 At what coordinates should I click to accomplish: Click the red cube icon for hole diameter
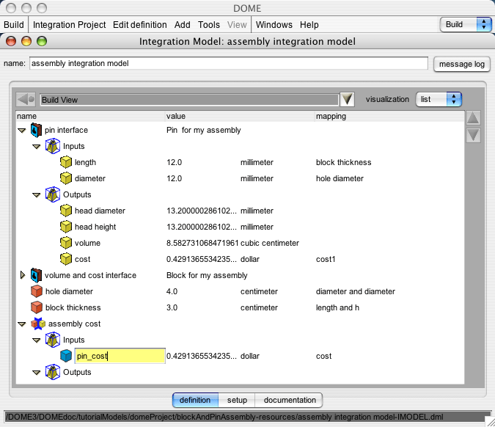pos(37,291)
